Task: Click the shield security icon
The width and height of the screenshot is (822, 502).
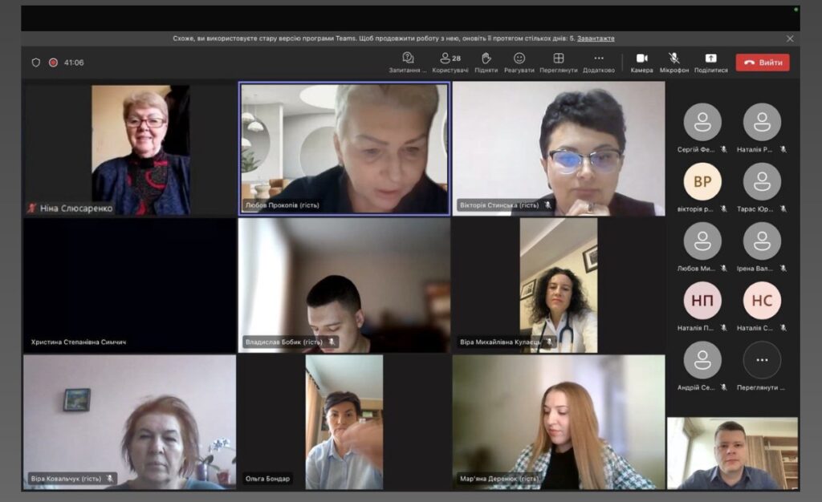Action: coord(35,63)
